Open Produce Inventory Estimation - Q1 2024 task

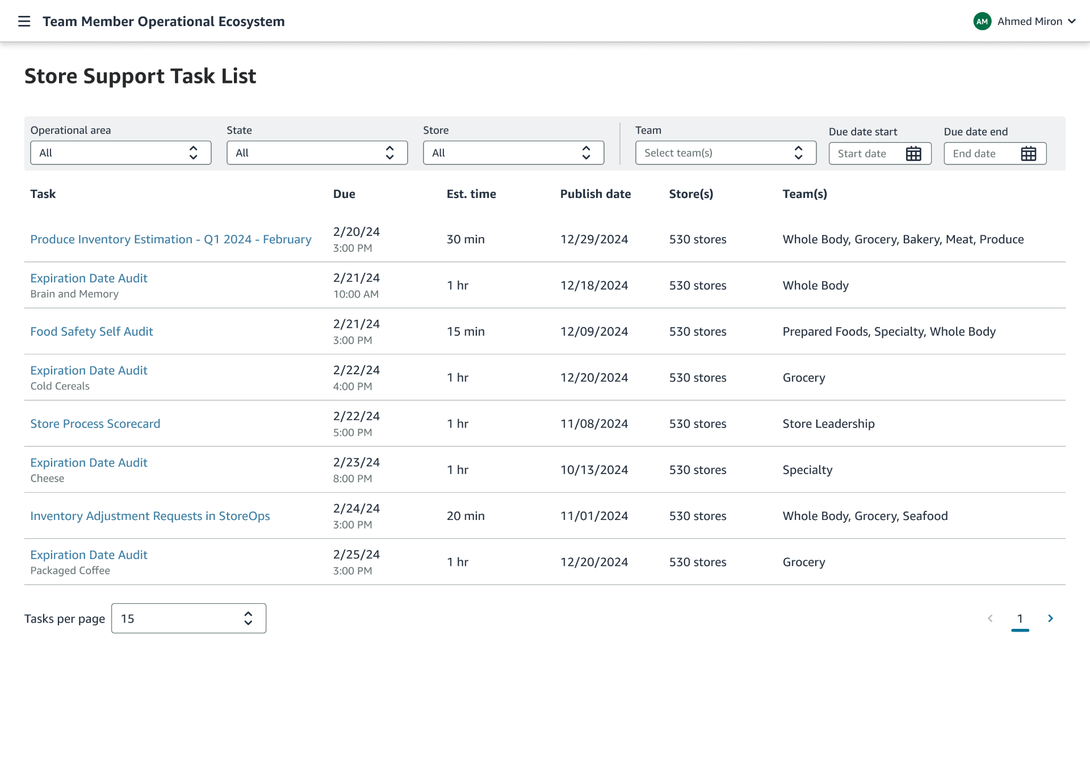click(171, 239)
